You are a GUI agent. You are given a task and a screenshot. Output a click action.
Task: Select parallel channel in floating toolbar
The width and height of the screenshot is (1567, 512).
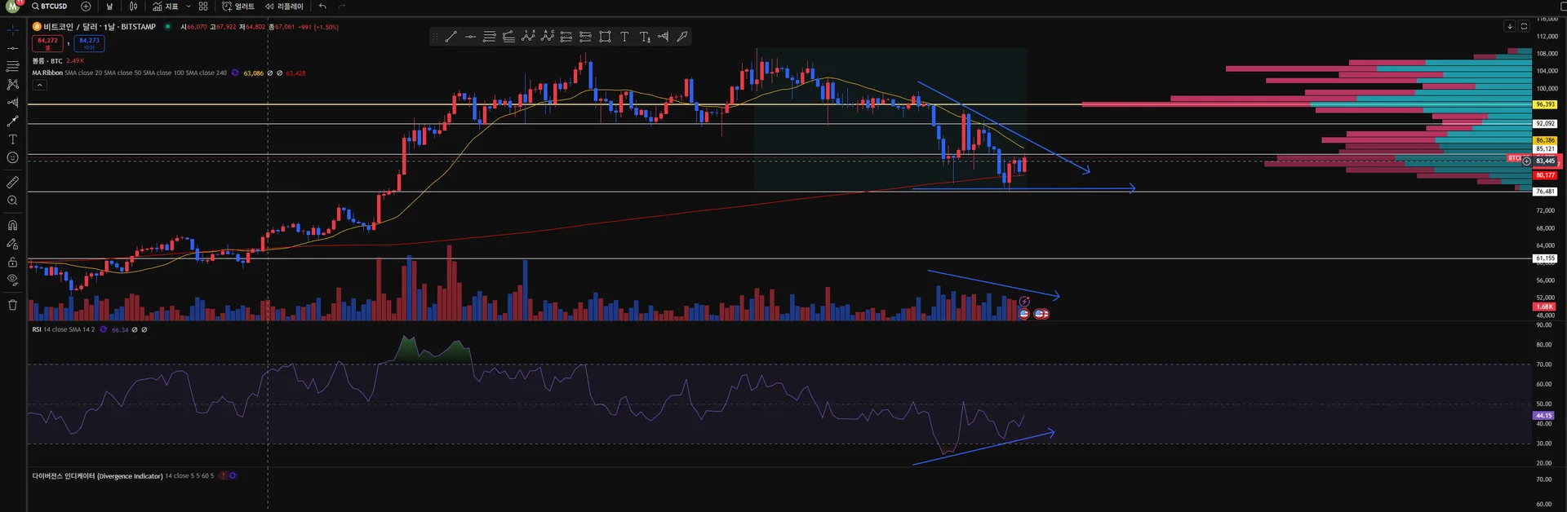[x=508, y=37]
